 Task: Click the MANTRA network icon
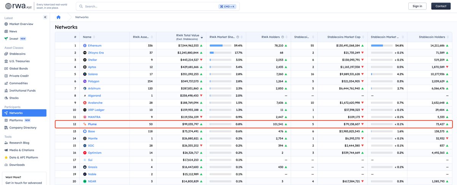tap(85, 117)
